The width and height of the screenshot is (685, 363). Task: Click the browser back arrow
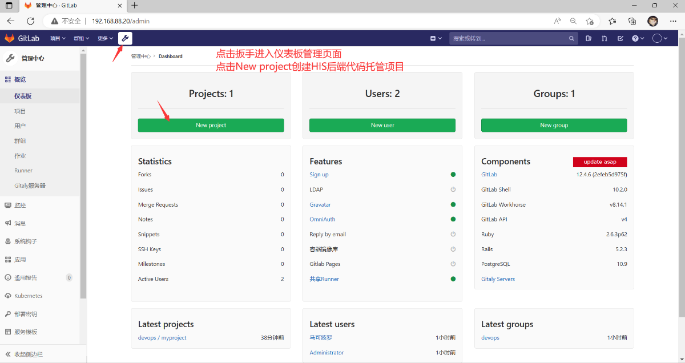(11, 21)
